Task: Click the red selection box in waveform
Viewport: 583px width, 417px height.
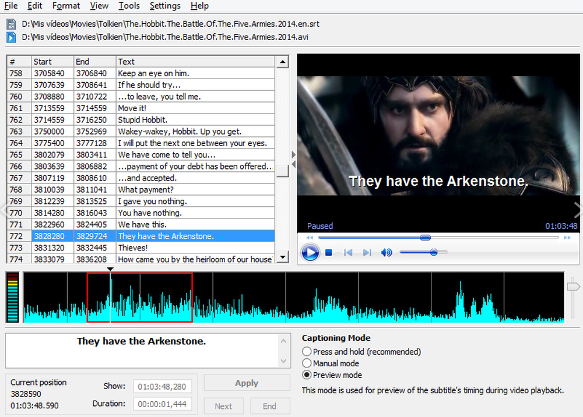Action: tap(139, 298)
